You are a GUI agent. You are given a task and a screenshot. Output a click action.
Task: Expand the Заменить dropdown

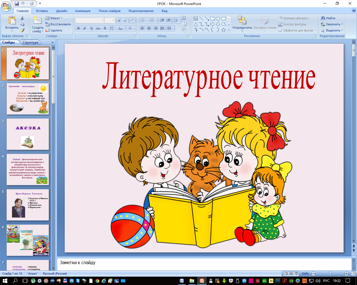click(x=333, y=24)
